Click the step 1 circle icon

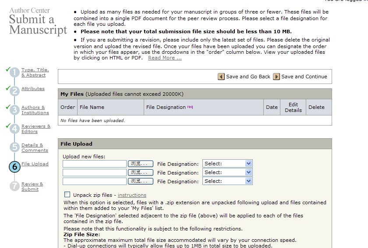(x=14, y=73)
